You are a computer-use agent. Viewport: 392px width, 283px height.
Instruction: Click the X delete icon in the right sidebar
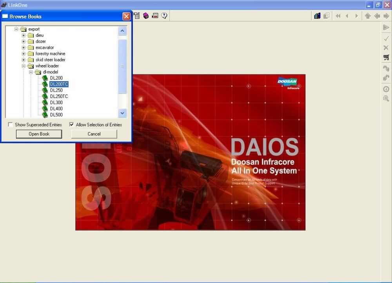tap(386, 47)
